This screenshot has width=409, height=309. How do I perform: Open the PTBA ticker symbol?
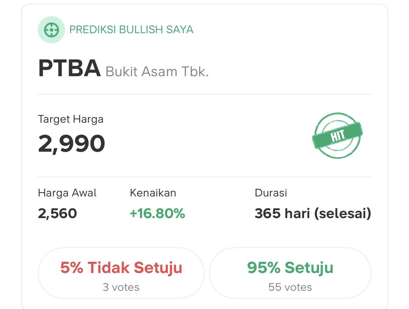[x=69, y=69]
